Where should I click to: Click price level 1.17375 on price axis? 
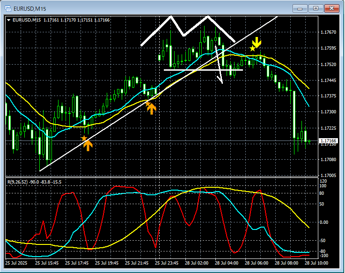coord(328,96)
